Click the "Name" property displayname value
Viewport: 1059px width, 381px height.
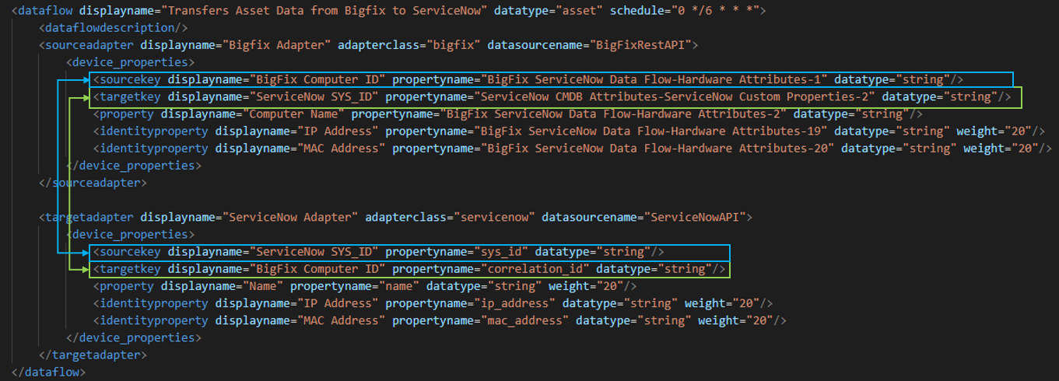click(262, 286)
